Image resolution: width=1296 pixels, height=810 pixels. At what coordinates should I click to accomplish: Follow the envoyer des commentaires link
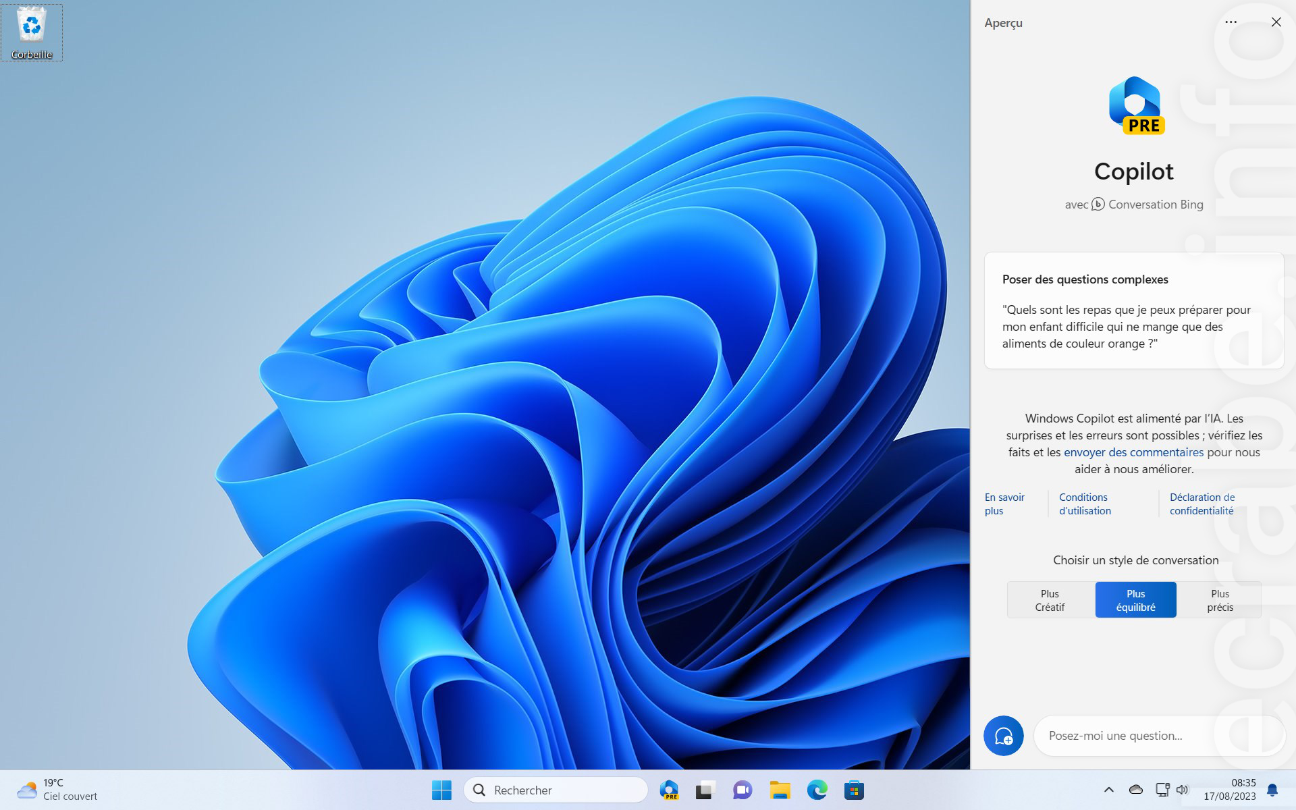pos(1133,452)
